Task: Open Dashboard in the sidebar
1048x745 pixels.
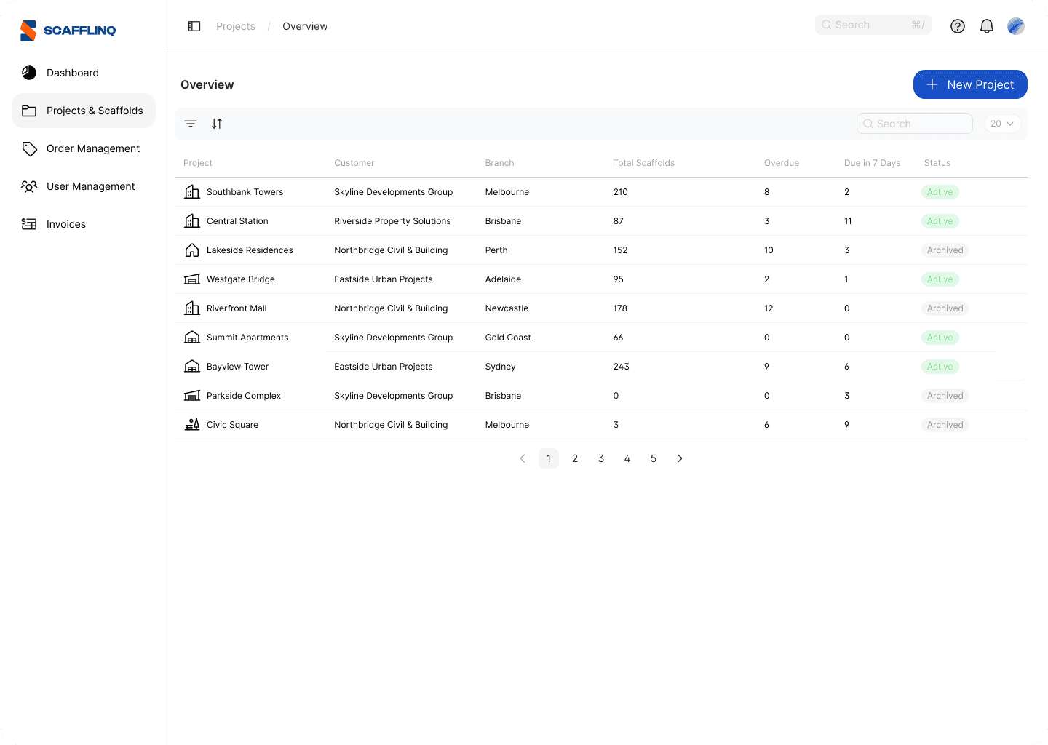Action: point(84,73)
